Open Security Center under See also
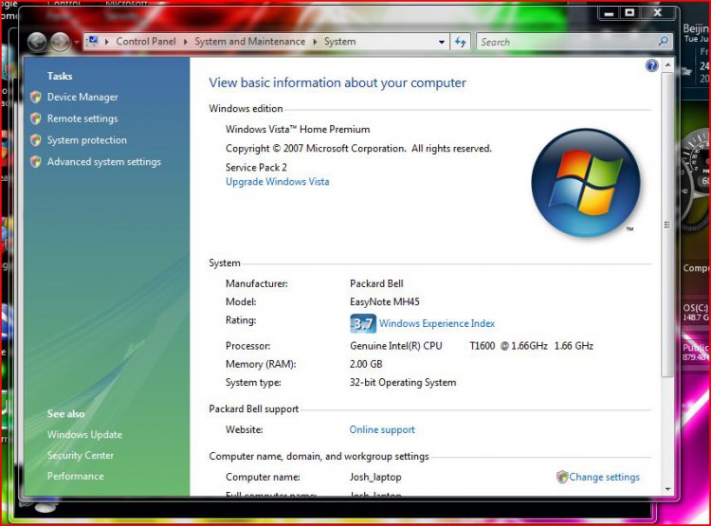This screenshot has width=711, height=526. coord(81,455)
